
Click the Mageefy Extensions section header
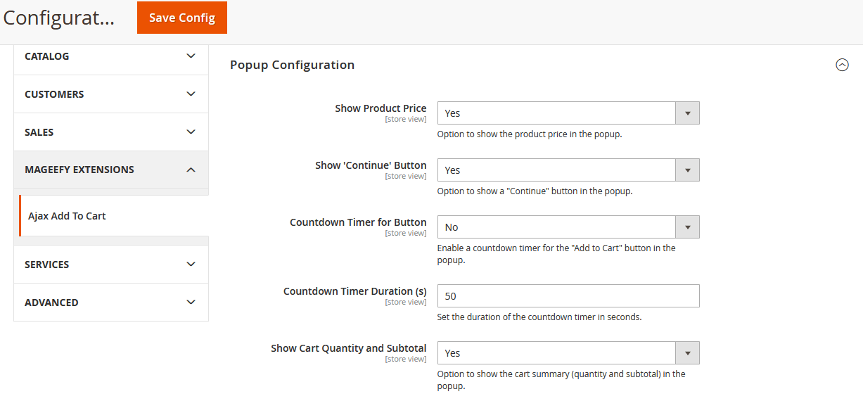coord(79,170)
